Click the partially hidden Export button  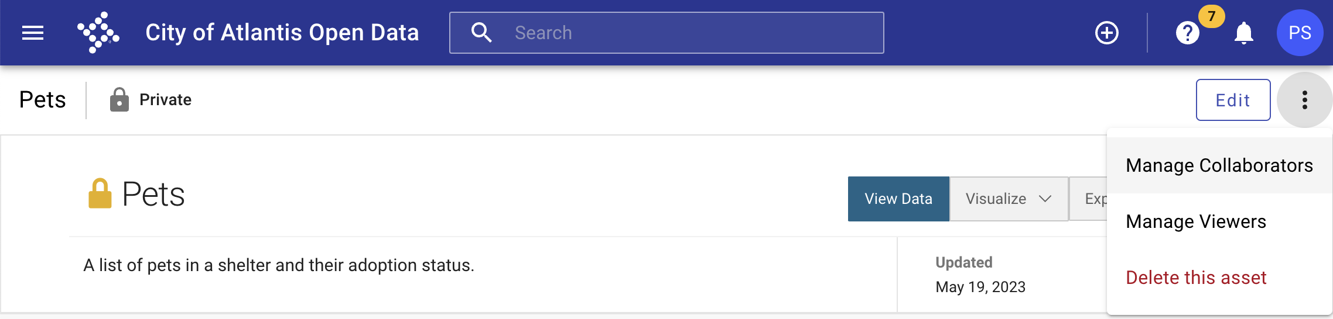coord(1089,199)
